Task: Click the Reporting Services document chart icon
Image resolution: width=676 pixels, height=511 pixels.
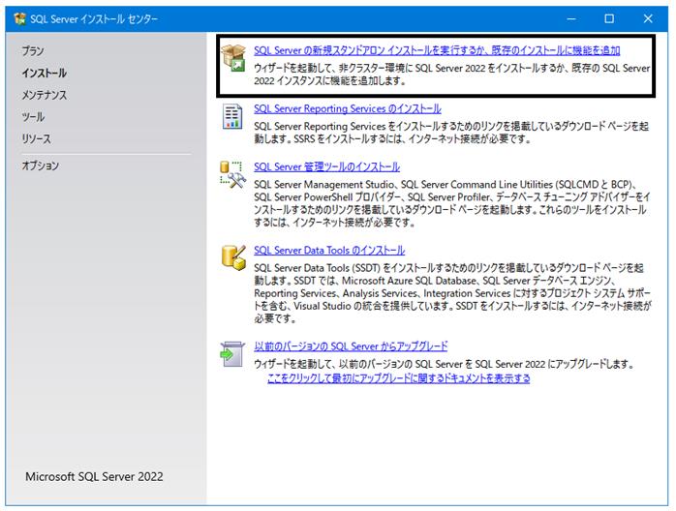Action: pyautogui.click(x=232, y=116)
